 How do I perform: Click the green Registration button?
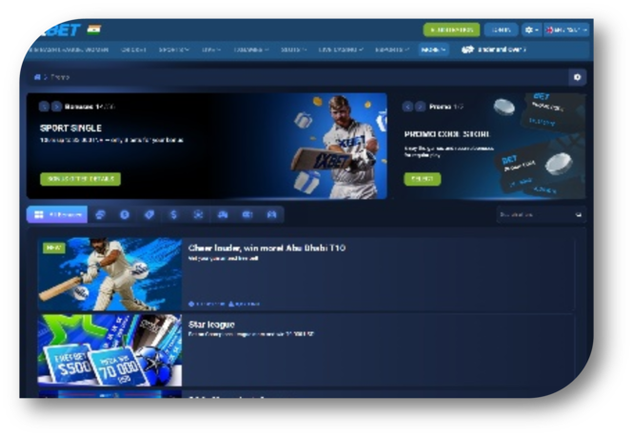pos(451,30)
